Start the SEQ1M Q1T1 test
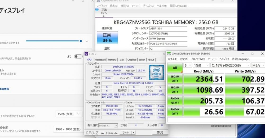This screenshot has width=265, height=138. 175,89
